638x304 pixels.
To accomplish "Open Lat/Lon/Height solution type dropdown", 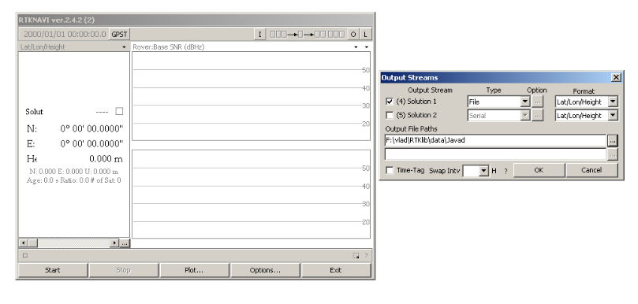I will [x=124, y=47].
